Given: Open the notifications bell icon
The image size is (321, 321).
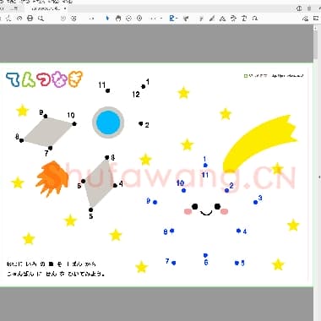Looking at the screenshot, I should click(309, 8).
